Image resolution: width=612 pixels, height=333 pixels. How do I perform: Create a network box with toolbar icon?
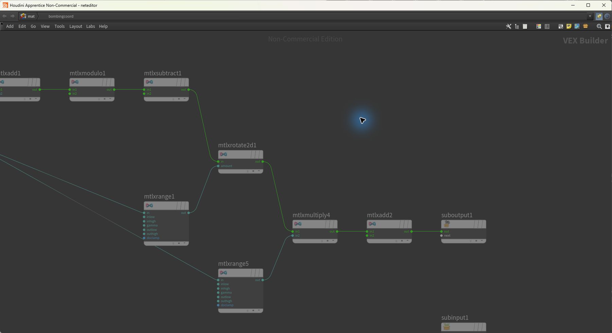click(x=561, y=26)
